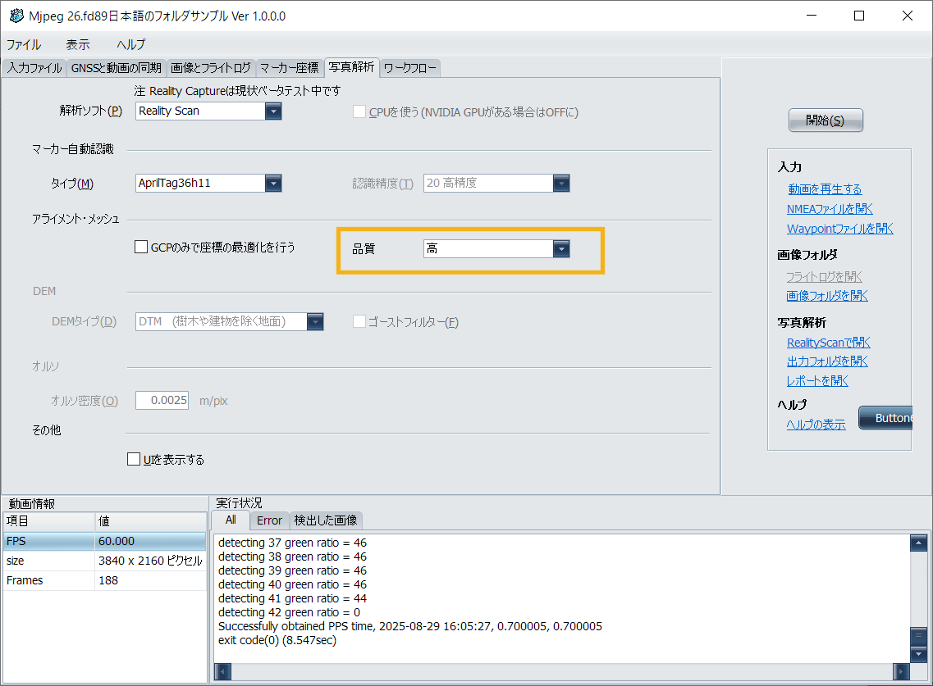Select the Error tab in 実行状況
The width and height of the screenshot is (933, 686).
(x=269, y=520)
